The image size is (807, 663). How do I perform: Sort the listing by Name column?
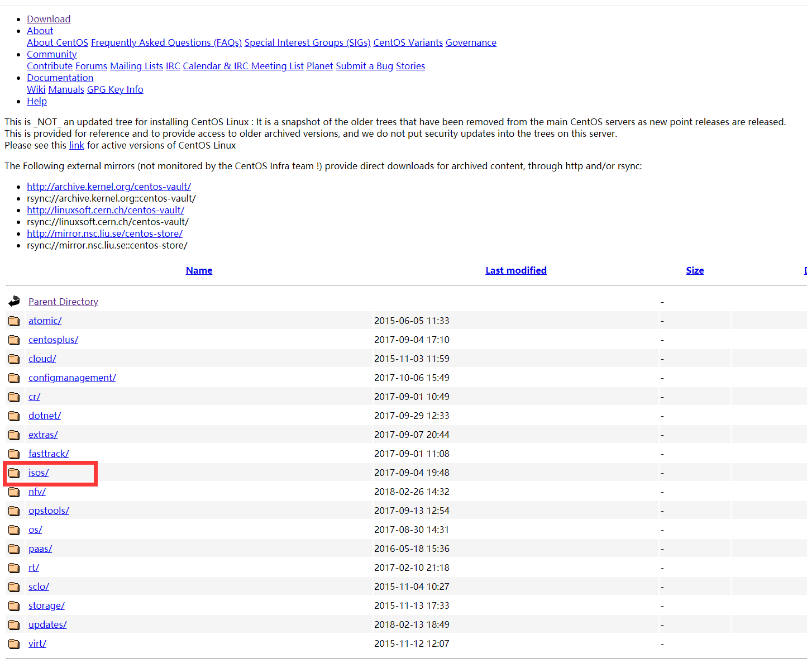[199, 270]
